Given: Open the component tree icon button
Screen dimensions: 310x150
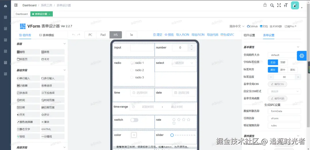Looking at the screenshot, I should point(131,35).
